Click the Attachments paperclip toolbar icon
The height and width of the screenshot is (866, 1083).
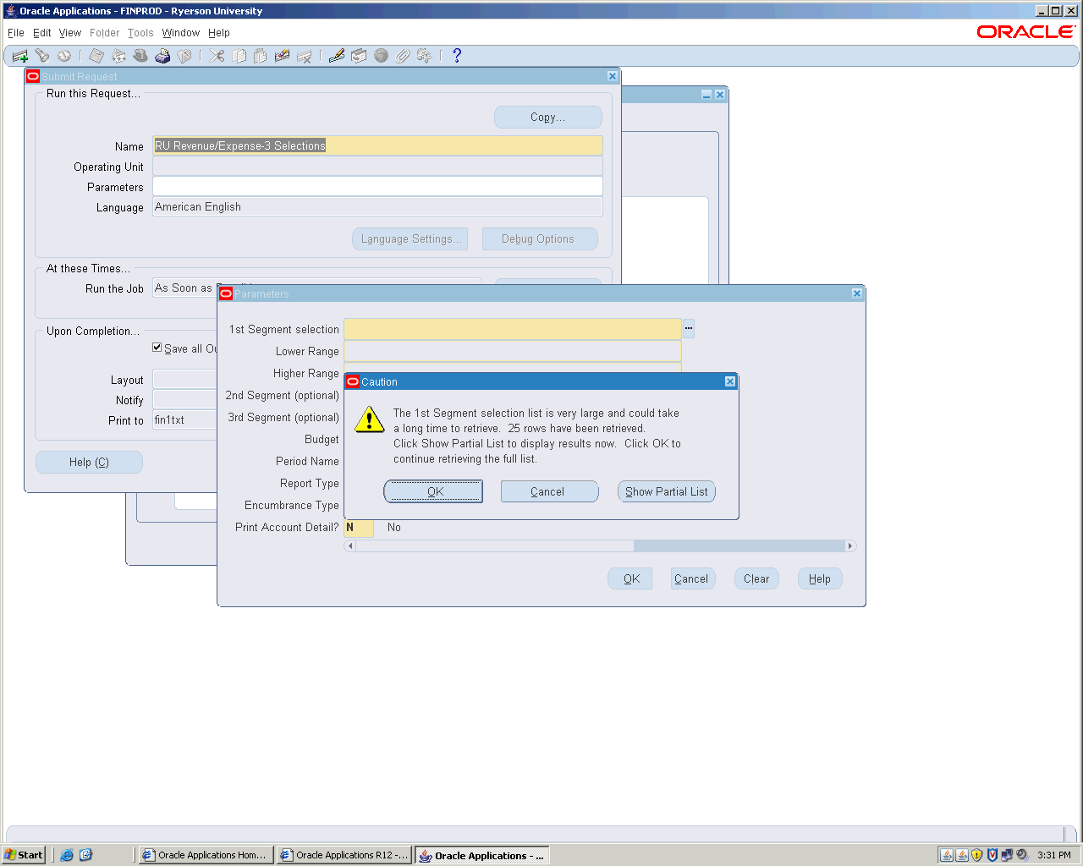[x=403, y=56]
